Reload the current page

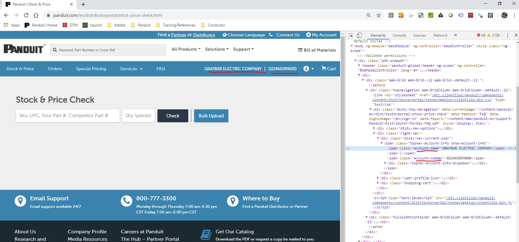26,15
